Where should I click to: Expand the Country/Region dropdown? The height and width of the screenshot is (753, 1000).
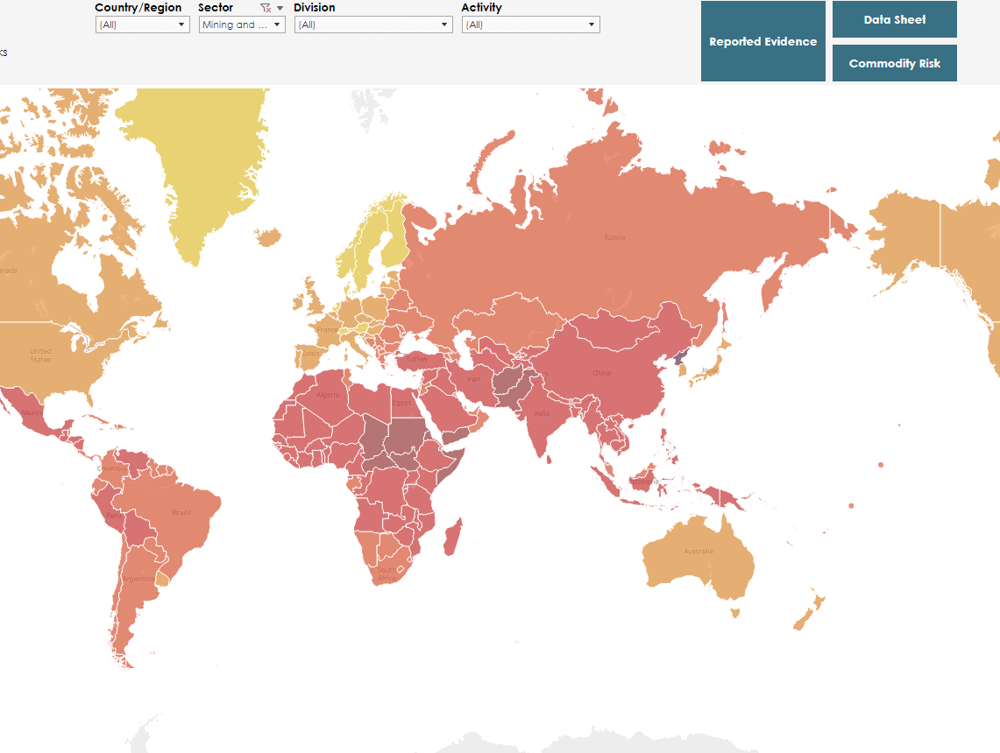pos(142,25)
